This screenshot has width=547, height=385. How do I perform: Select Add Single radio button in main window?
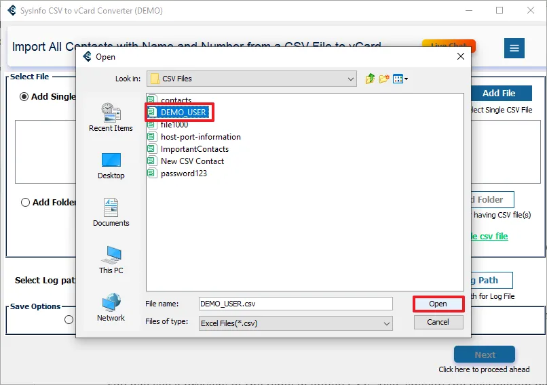24,96
